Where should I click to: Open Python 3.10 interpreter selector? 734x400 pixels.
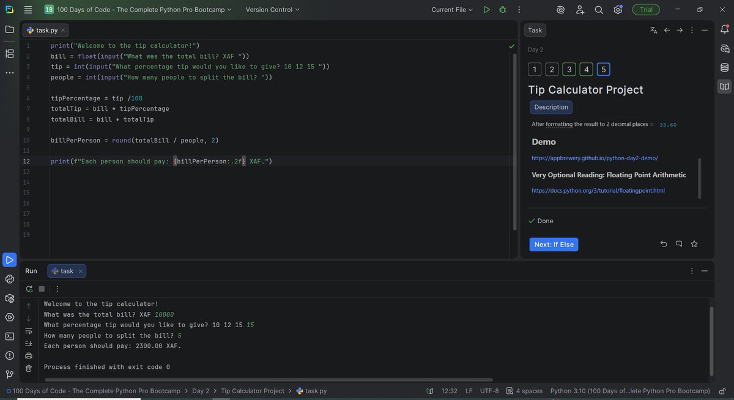coord(630,391)
